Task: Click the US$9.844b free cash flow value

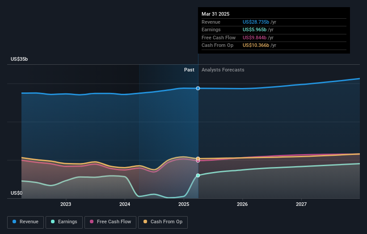Action: (254, 38)
